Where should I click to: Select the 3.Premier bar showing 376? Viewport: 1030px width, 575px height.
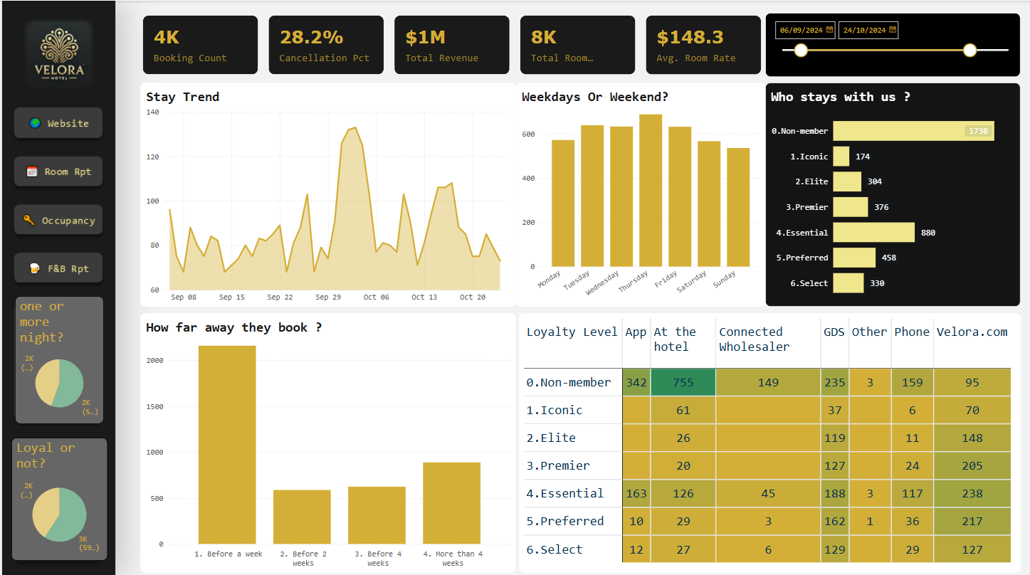point(851,207)
